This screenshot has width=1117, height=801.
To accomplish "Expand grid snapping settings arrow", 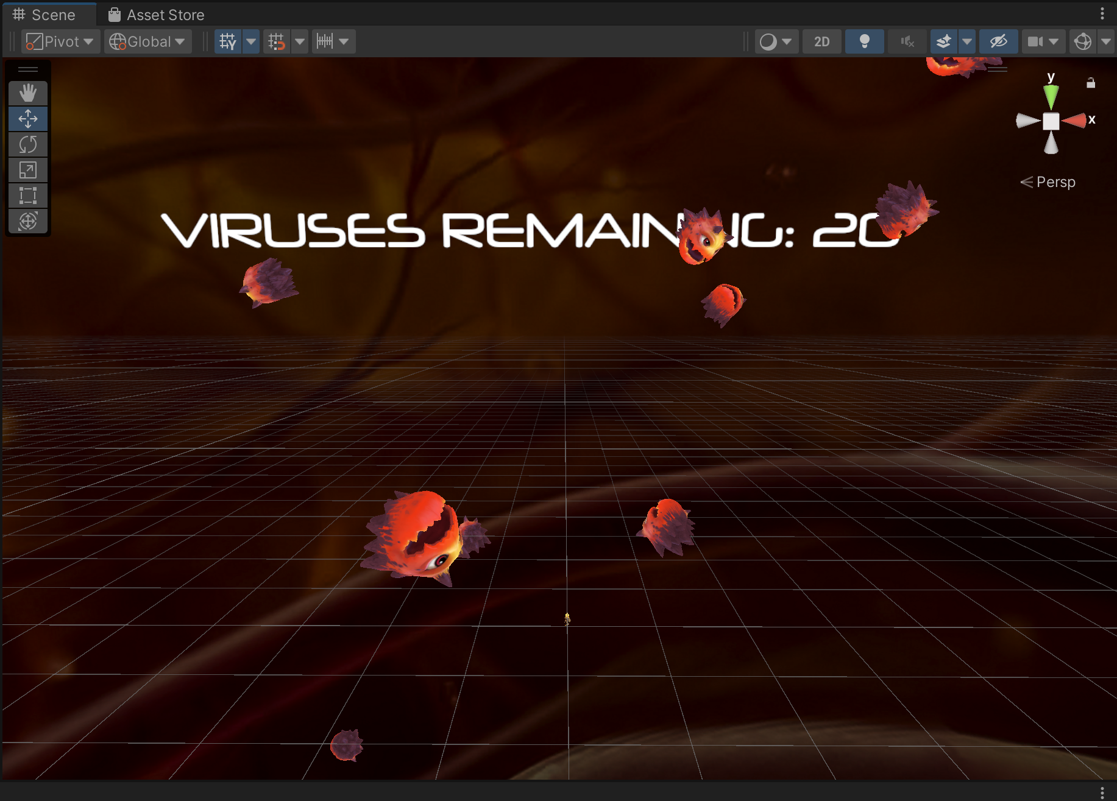I will pyautogui.click(x=300, y=41).
